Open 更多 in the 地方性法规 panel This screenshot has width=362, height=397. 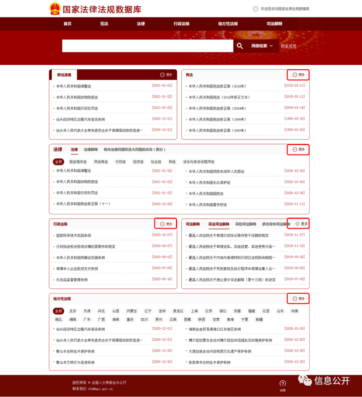pos(298,299)
